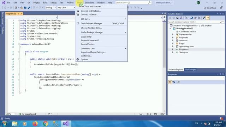Click the Open File toolbar icon
Image resolution: width=226 pixels, height=127 pixels.
22,8
